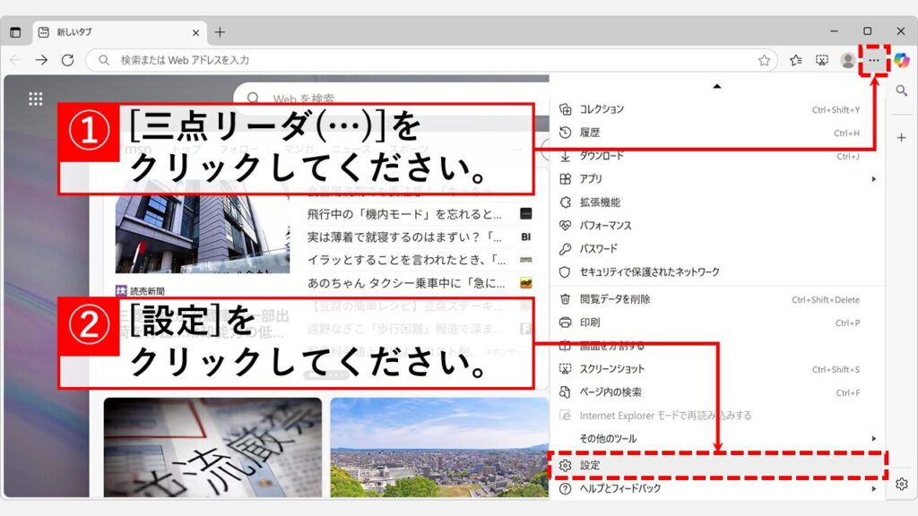Click the address bar search field
The width and height of the screenshot is (918, 516).
(x=430, y=60)
